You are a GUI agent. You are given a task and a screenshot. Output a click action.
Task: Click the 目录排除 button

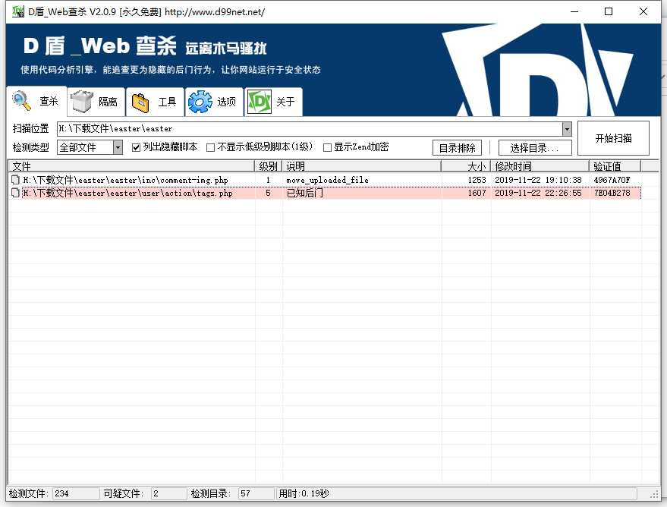[457, 148]
